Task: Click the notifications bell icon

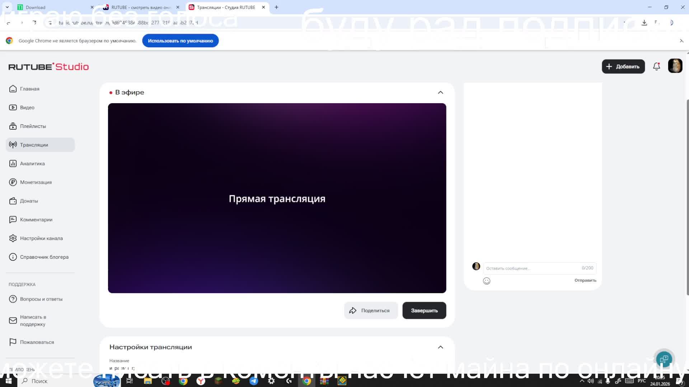Action: click(656, 66)
